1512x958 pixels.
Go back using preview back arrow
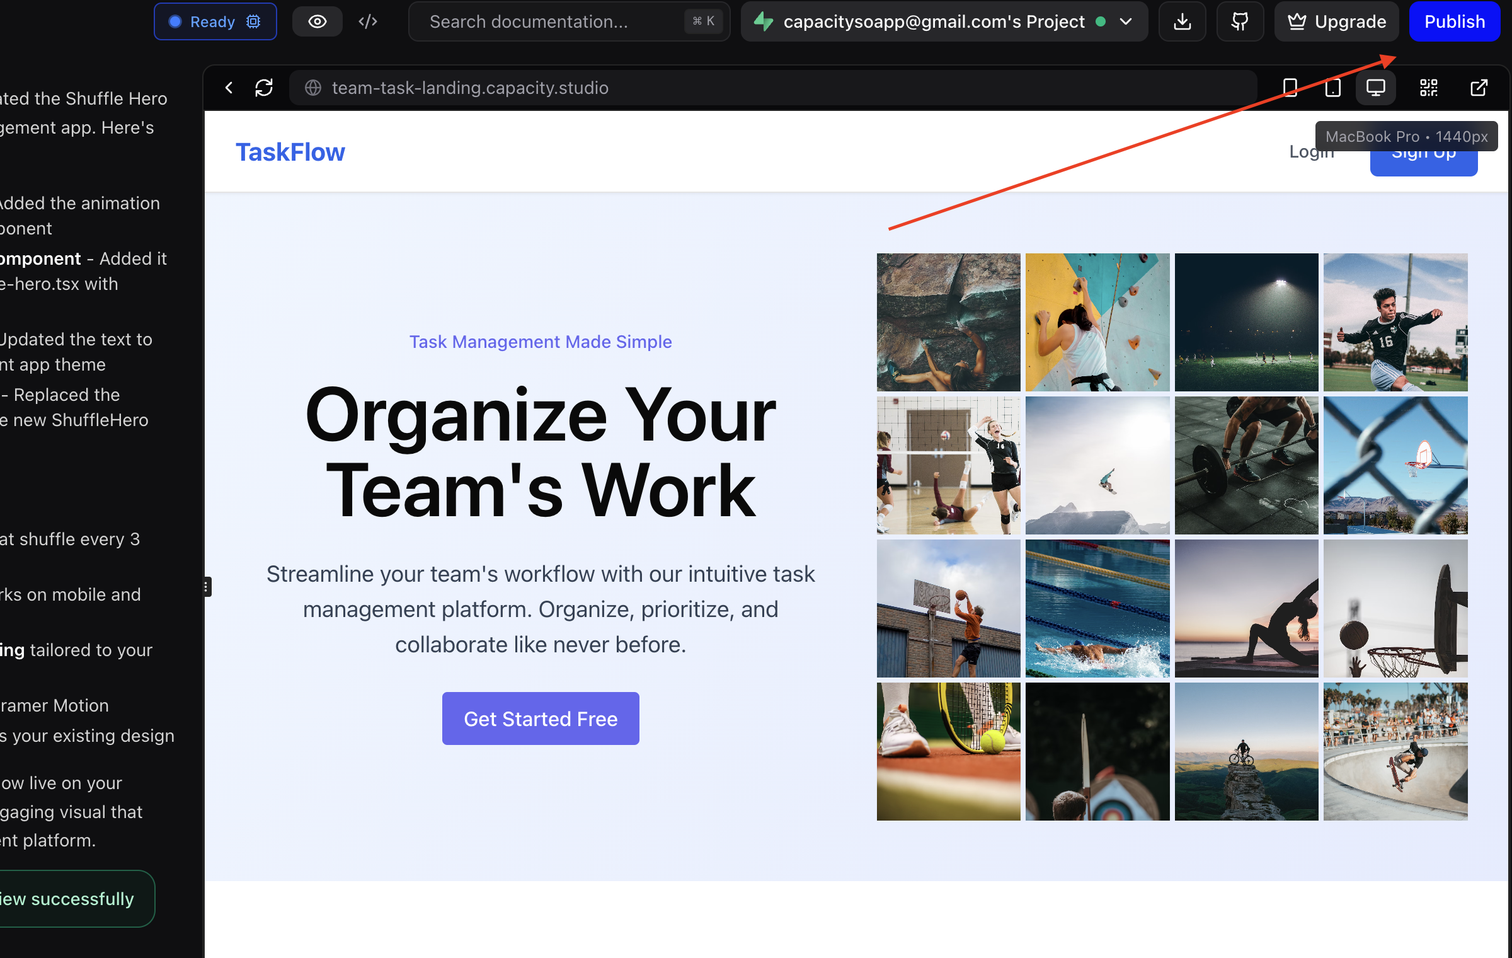[x=229, y=88]
